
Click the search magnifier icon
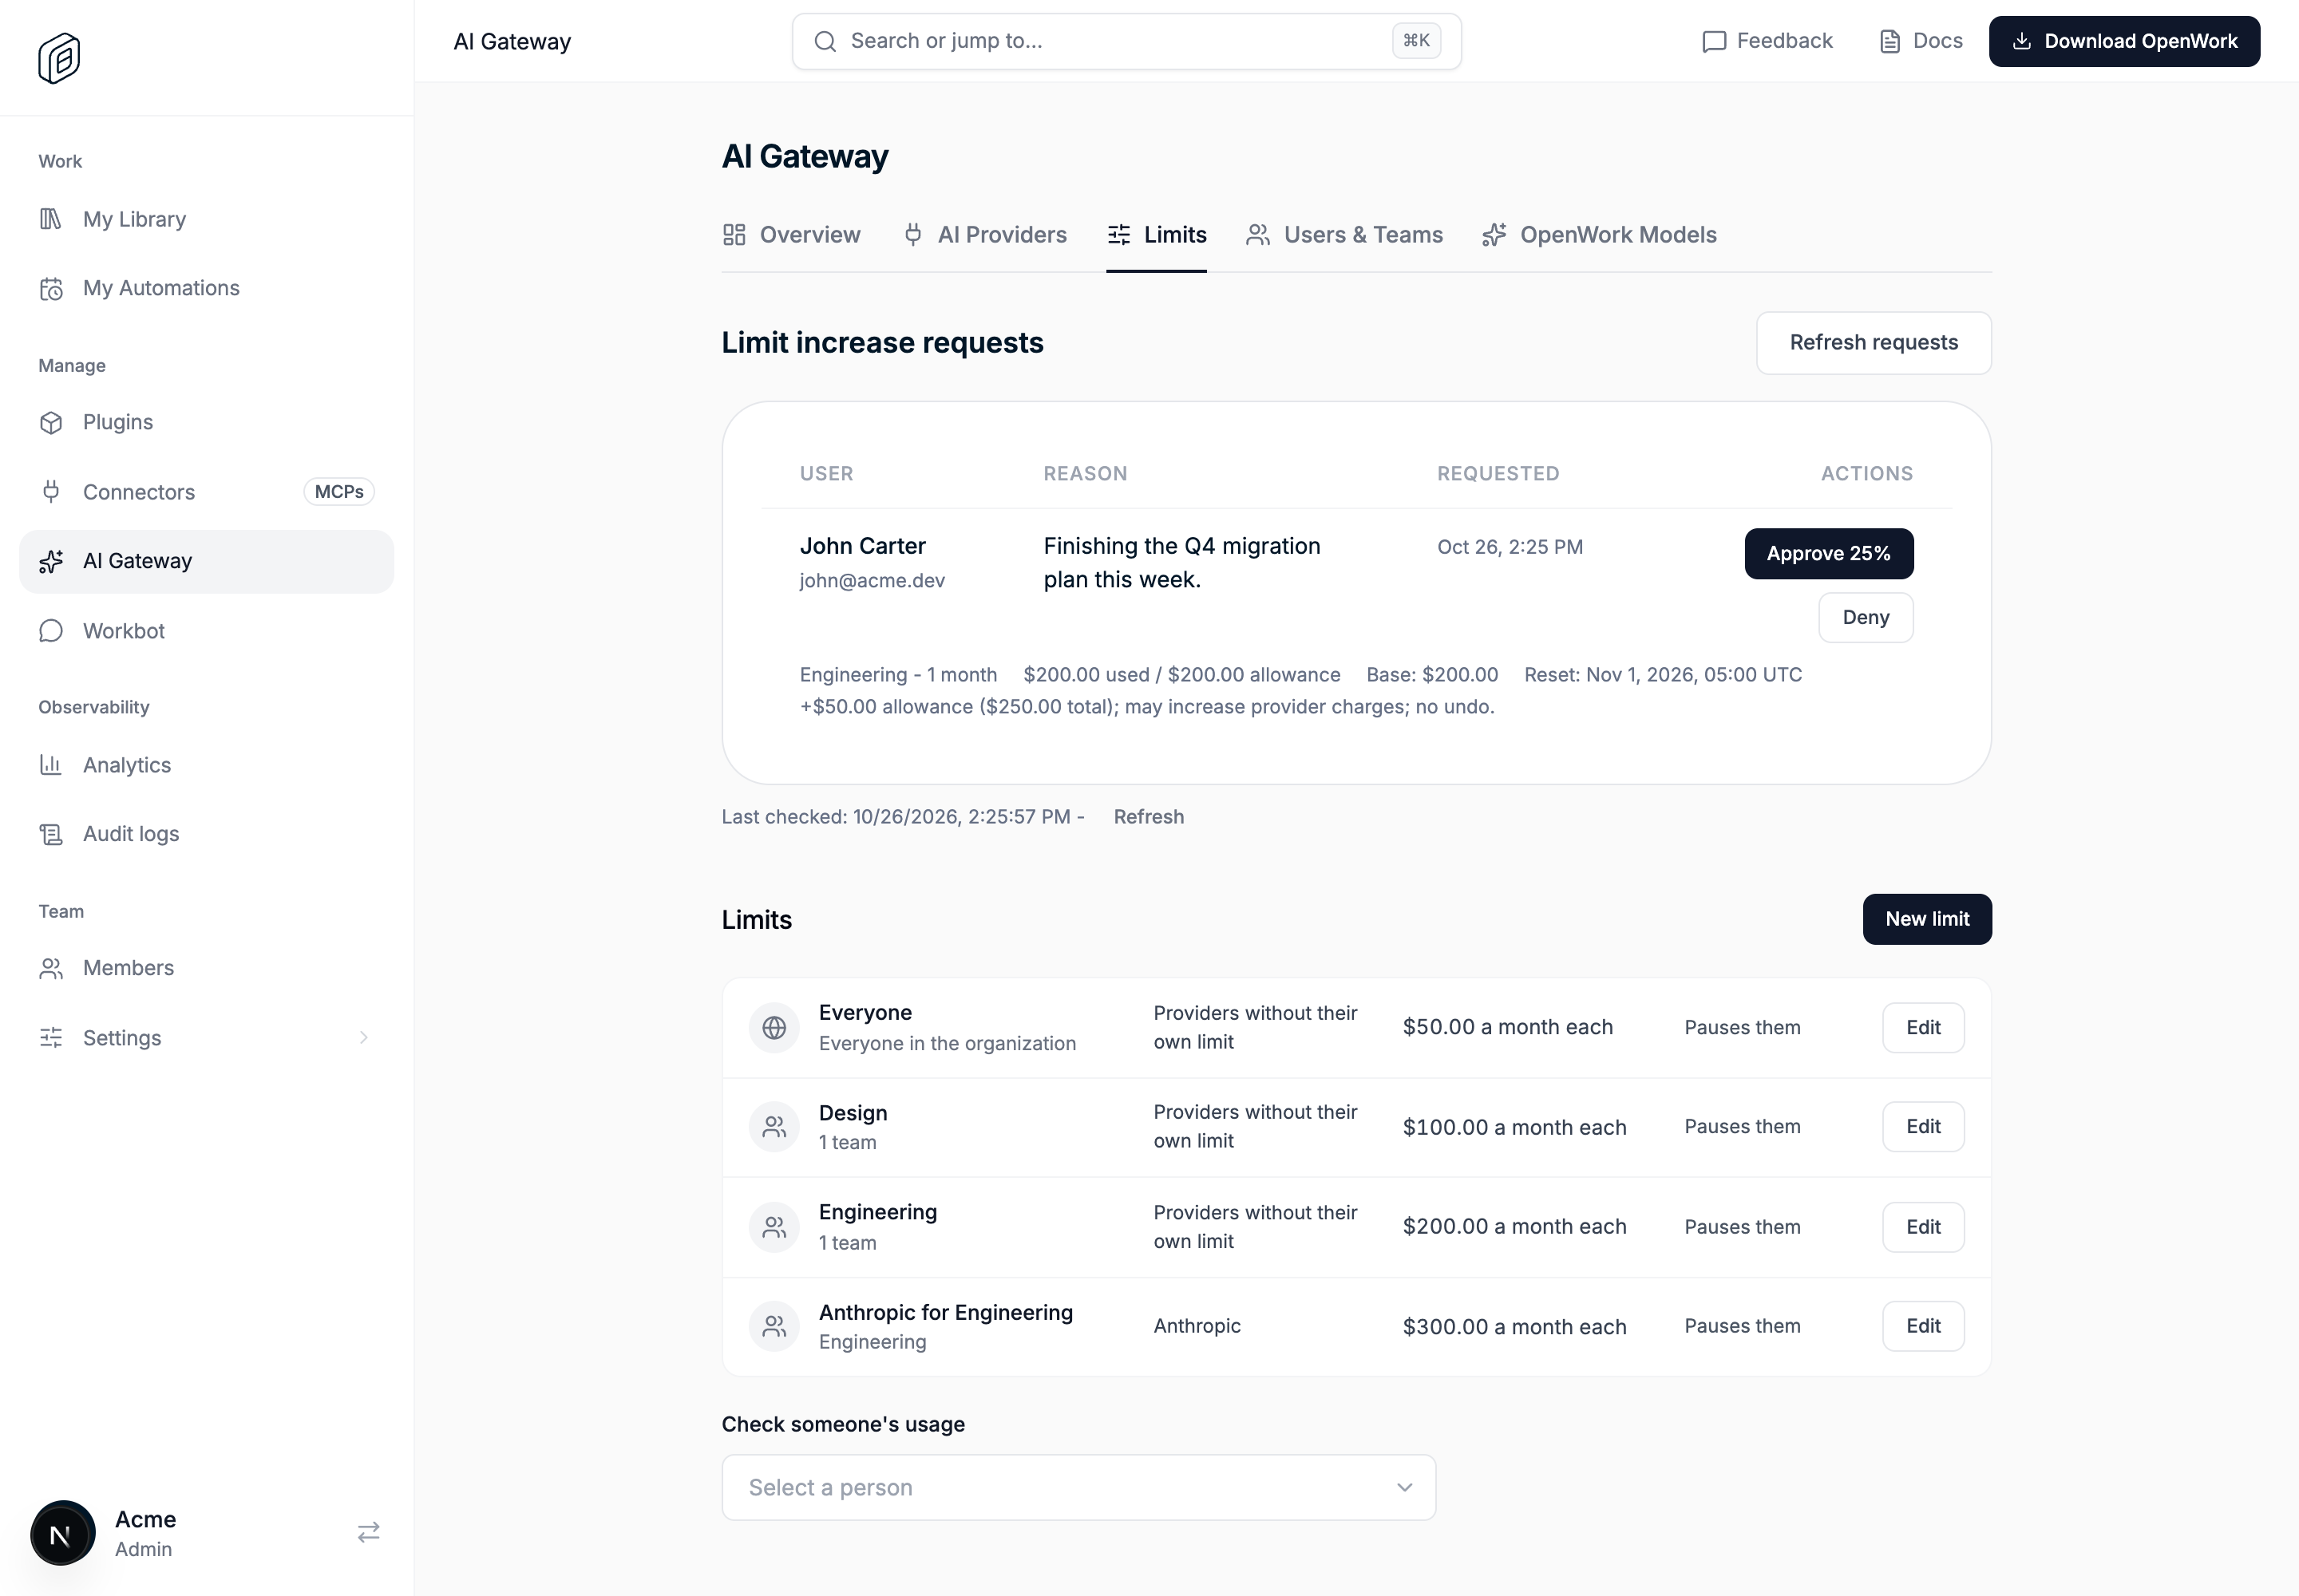[825, 41]
